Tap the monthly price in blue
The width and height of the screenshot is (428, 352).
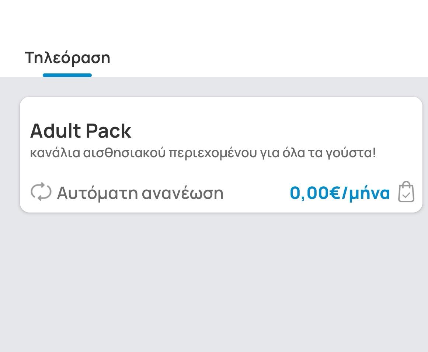[340, 193]
